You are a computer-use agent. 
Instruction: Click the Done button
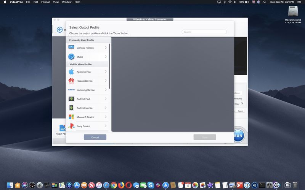pos(205,137)
